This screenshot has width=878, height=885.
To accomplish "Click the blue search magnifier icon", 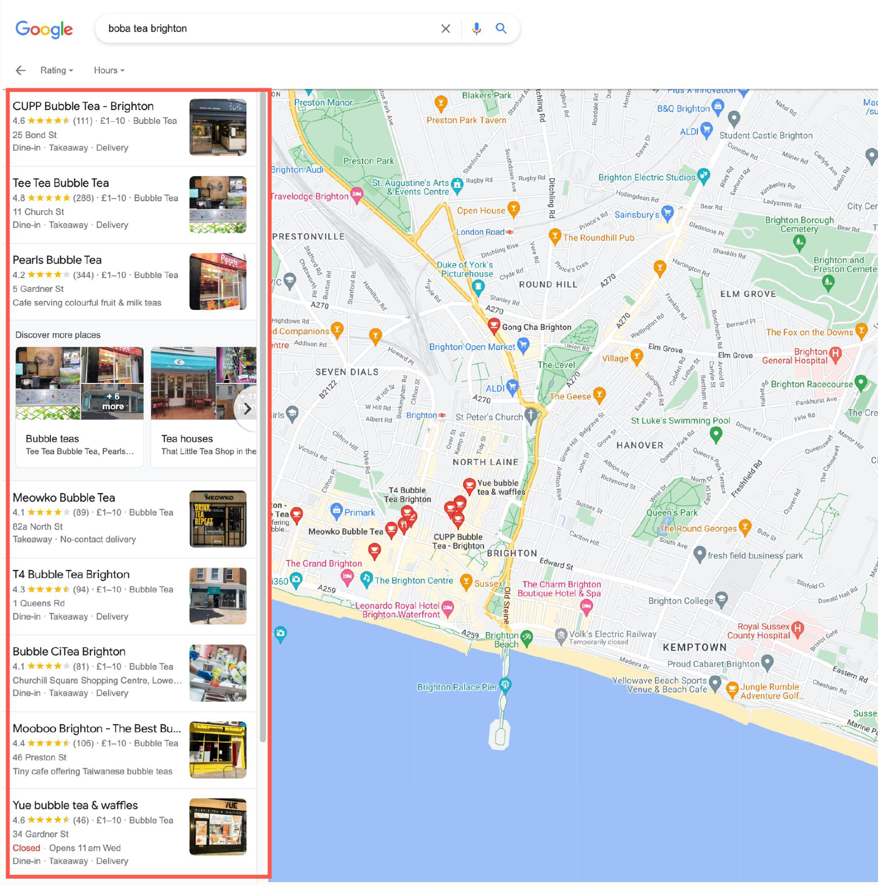I will point(501,28).
